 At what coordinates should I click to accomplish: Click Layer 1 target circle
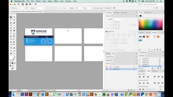(134, 69)
